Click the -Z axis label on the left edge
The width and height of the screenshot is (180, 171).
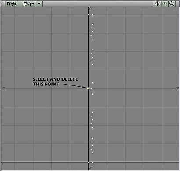[4, 89]
